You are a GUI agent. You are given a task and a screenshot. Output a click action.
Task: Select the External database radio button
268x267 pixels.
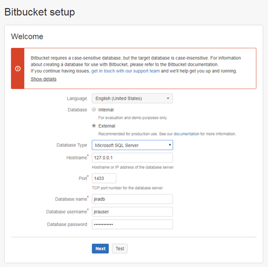point(94,126)
